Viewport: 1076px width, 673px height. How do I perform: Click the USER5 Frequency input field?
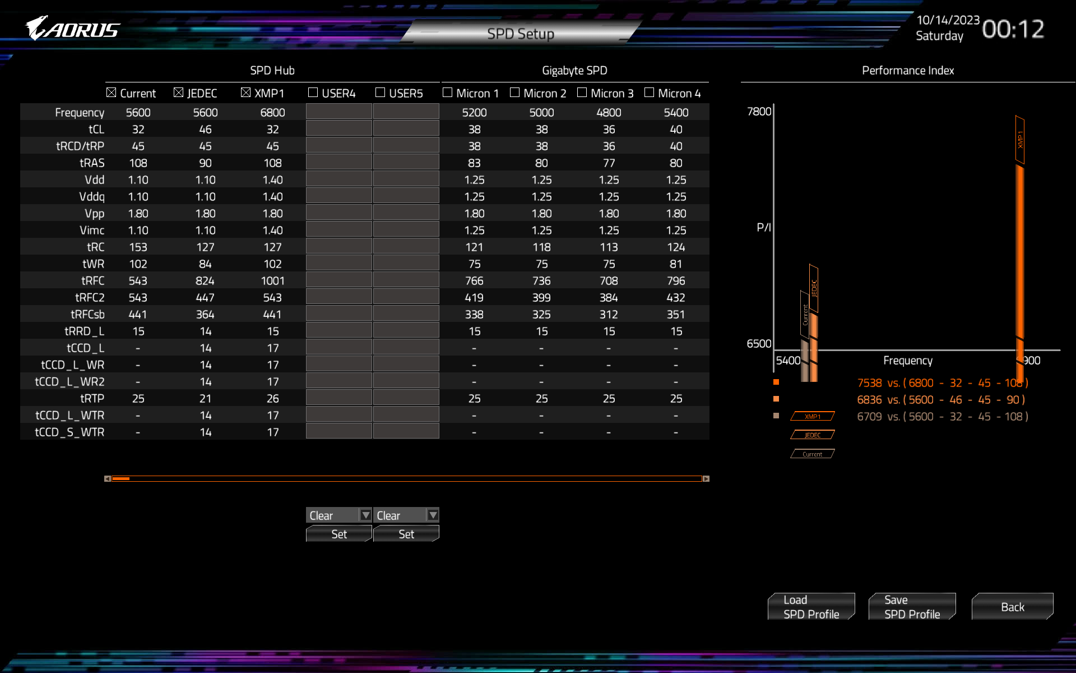click(x=406, y=112)
